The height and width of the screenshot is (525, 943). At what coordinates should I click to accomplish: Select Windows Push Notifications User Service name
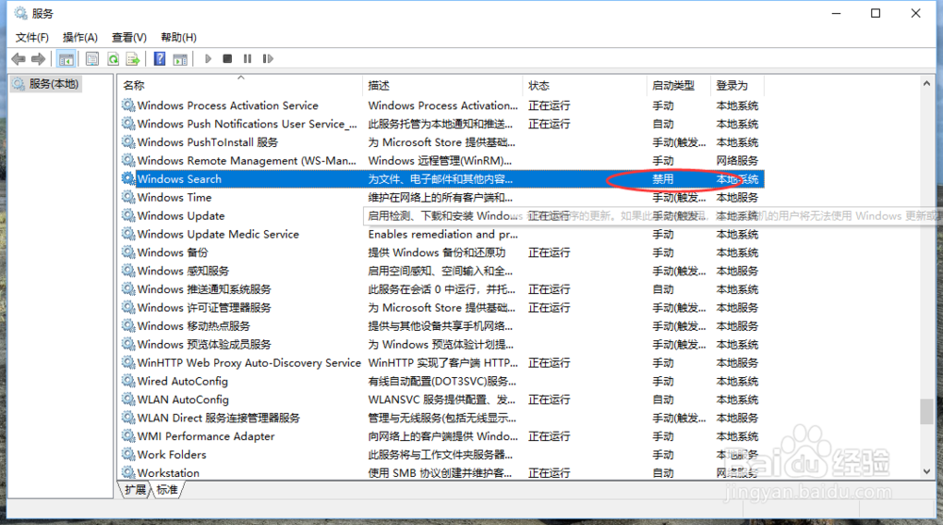[x=247, y=123]
